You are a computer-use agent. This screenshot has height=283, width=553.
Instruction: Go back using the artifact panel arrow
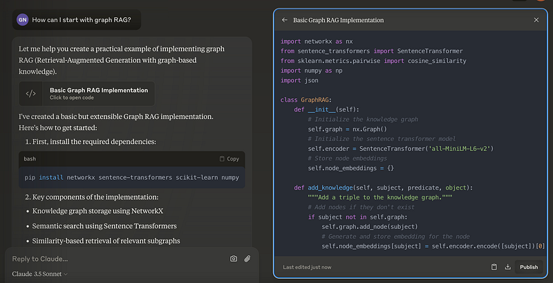pyautogui.click(x=285, y=20)
